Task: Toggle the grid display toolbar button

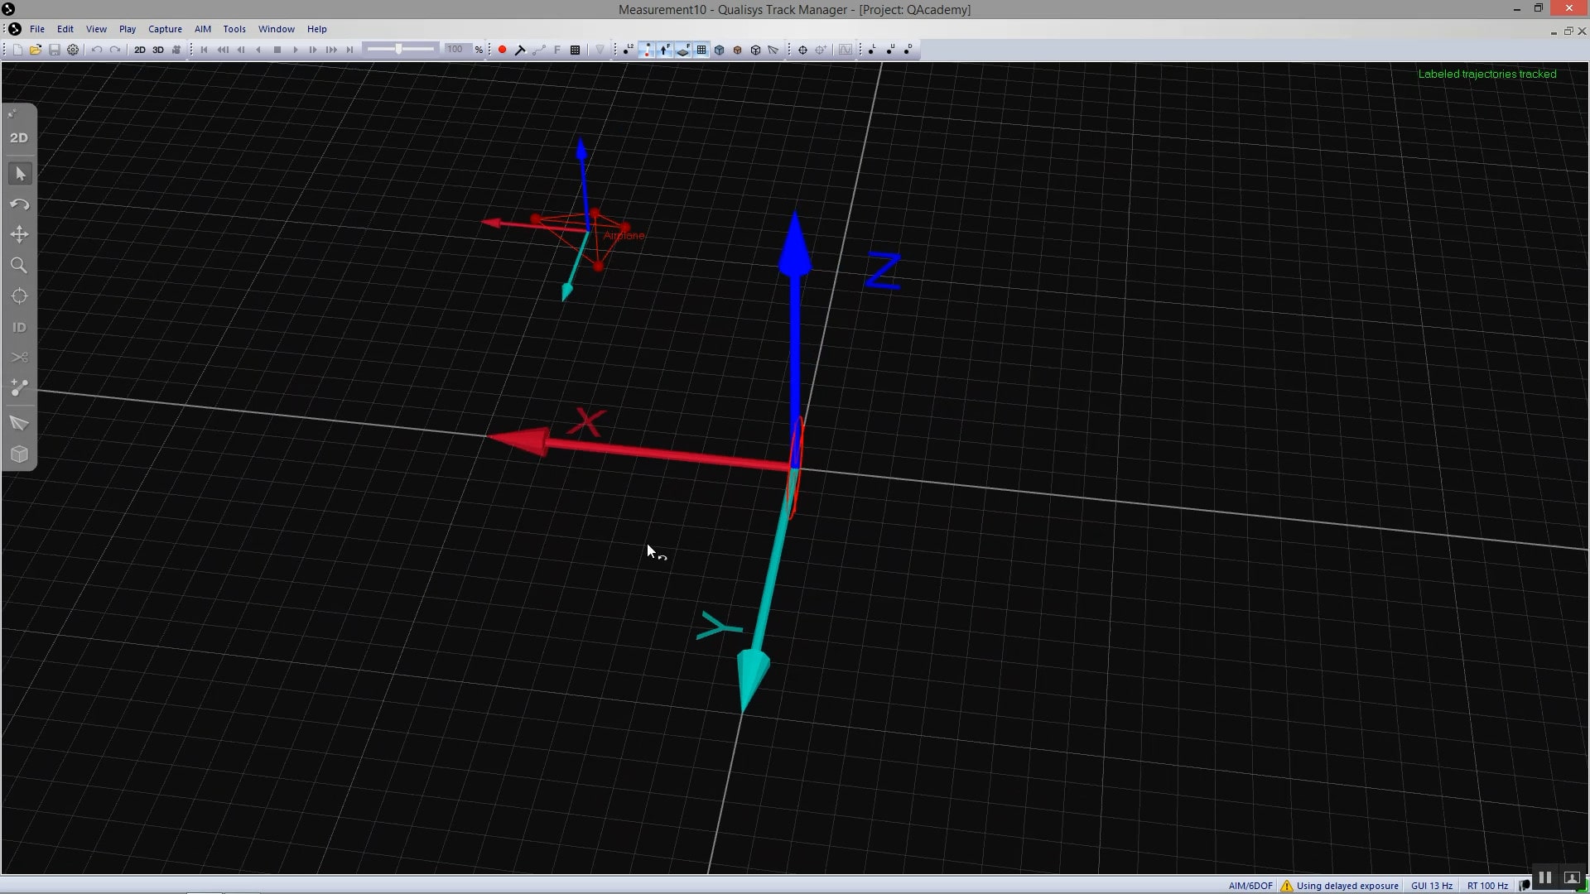Action: (701, 50)
